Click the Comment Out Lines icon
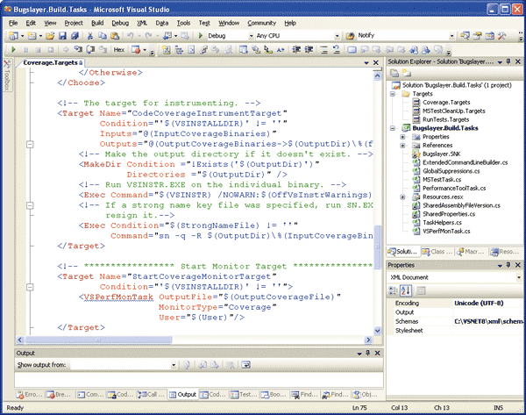The image size is (526, 415). coord(324,50)
